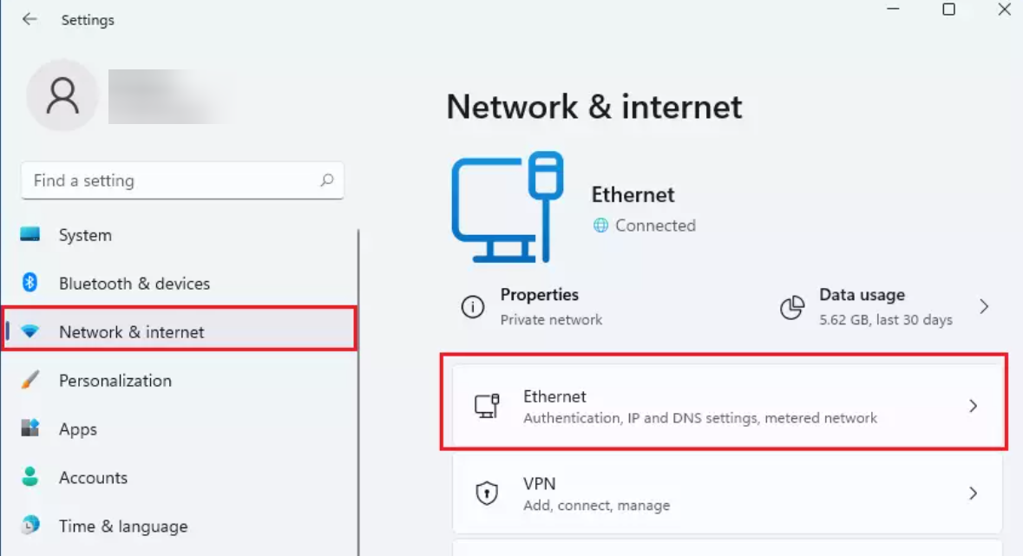This screenshot has height=556, width=1023.
Task: Click the back arrow in Settings
Action: click(30, 19)
